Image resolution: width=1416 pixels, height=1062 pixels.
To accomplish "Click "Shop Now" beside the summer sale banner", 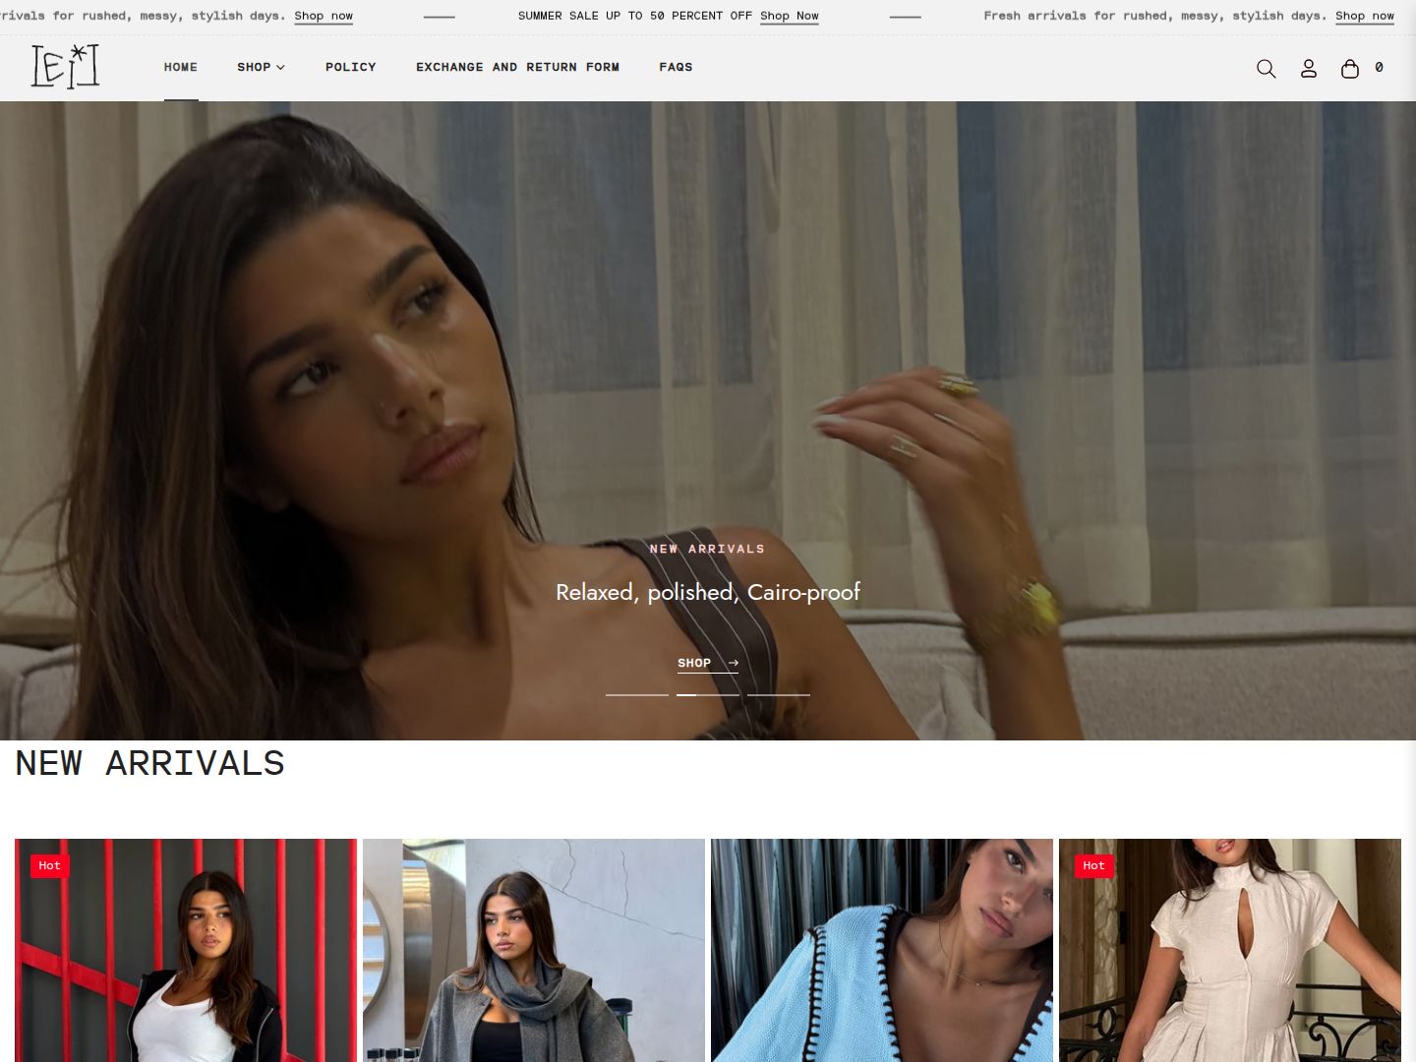I will [790, 16].
